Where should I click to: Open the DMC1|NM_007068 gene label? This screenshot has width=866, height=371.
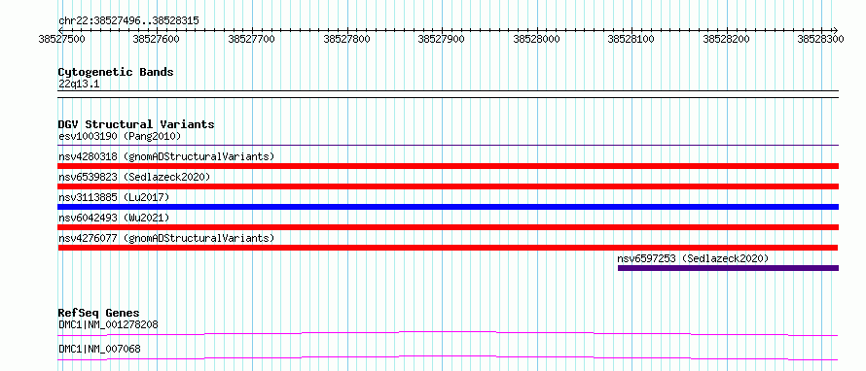click(99, 349)
